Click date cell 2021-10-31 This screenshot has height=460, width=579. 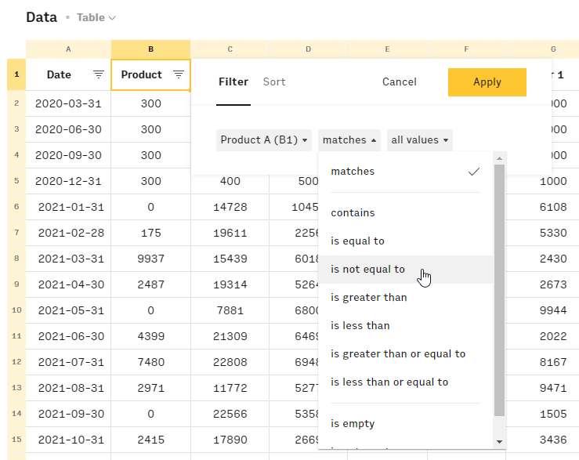[x=68, y=440]
